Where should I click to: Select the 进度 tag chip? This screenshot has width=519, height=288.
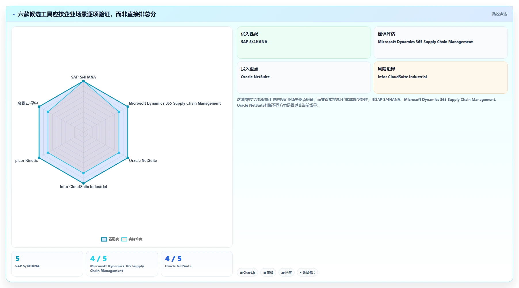click(287, 272)
